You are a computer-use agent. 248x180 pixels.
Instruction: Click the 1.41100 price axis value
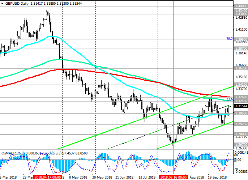pyautogui.click(x=241, y=30)
